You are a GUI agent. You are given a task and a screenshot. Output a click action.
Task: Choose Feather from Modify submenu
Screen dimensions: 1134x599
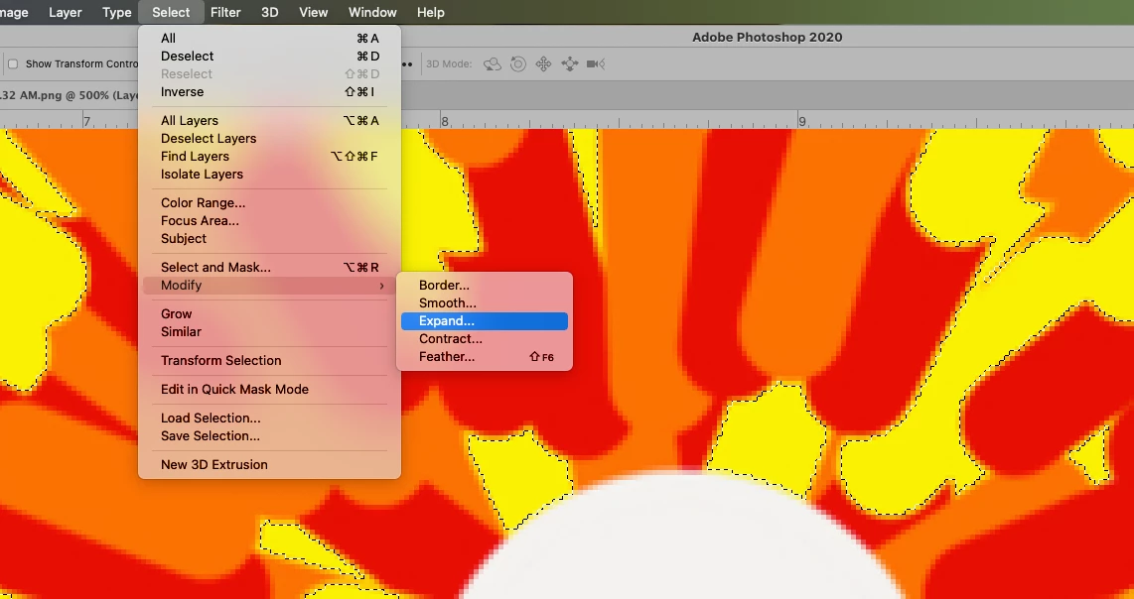click(x=485, y=357)
